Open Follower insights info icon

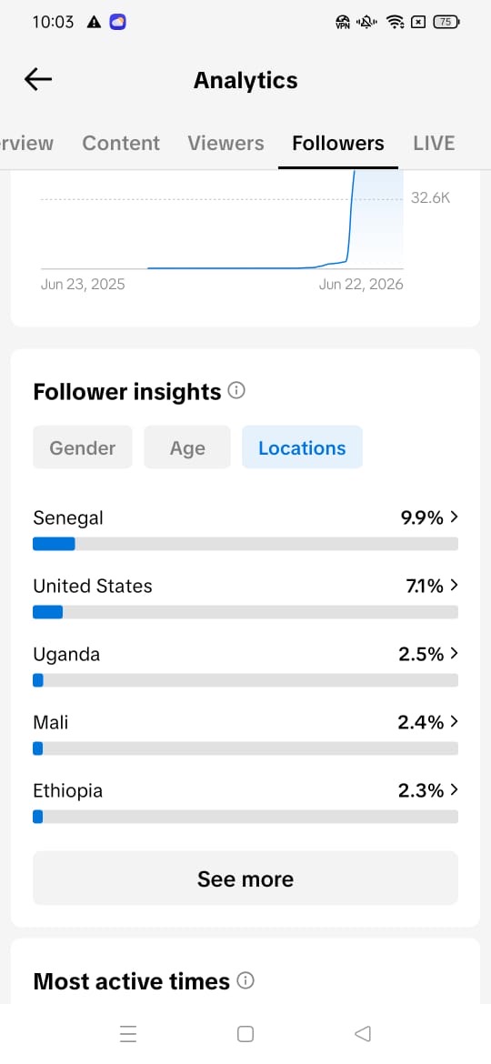[236, 391]
